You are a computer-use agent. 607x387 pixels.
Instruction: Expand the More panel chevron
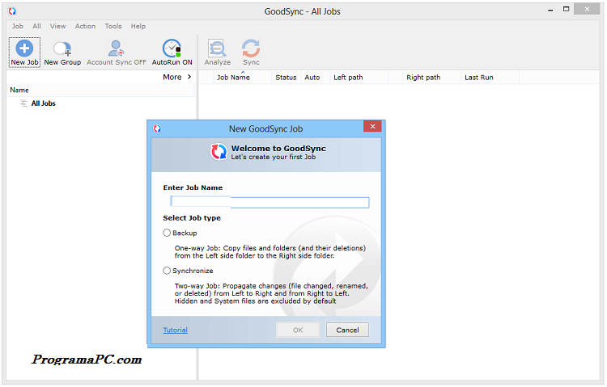[x=189, y=78]
